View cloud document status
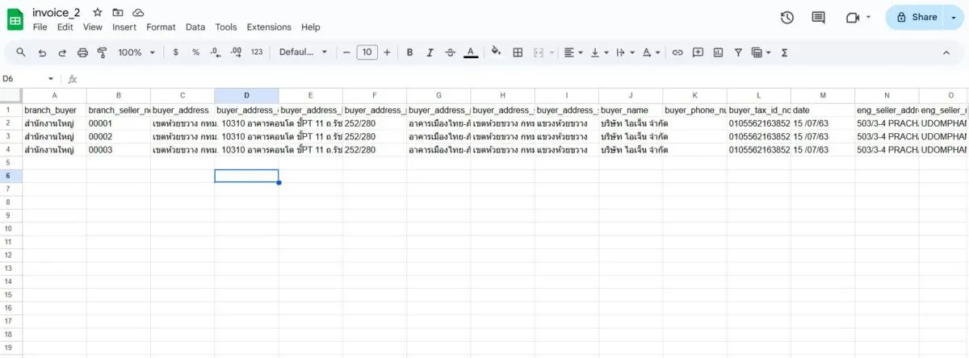The width and height of the screenshot is (969, 358). 138,12
